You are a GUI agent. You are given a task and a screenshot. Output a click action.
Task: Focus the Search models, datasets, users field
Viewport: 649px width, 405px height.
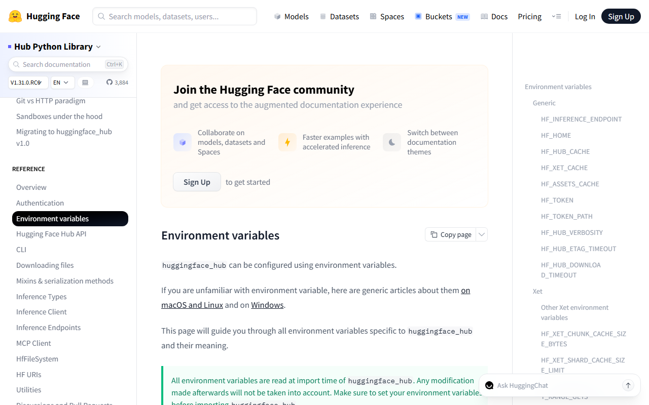(174, 16)
